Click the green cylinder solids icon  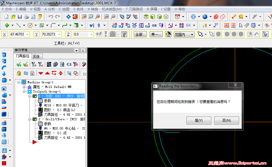click(x=76, y=25)
